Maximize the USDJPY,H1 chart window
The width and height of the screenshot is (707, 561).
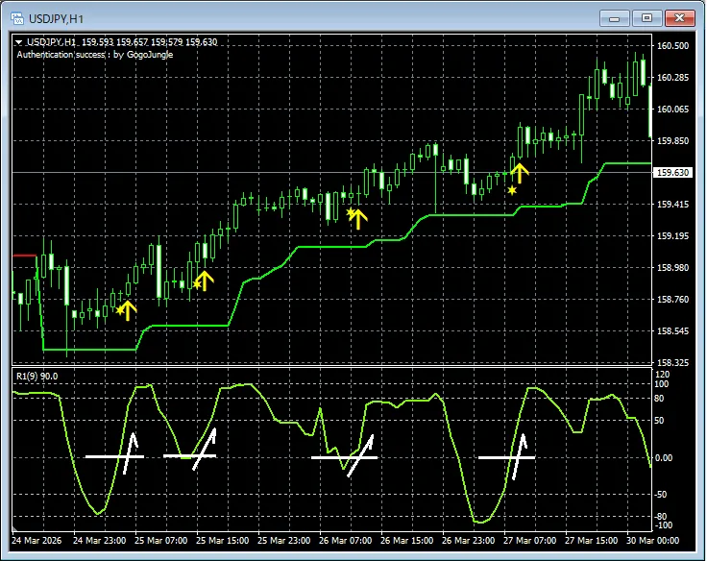click(x=646, y=18)
